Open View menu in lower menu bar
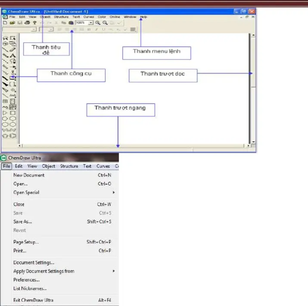 pyautogui.click(x=32, y=166)
